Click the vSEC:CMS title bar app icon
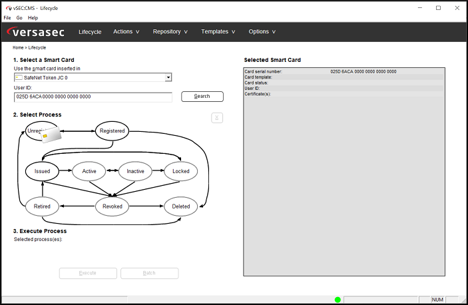This screenshot has width=468, height=305. (x=9, y=8)
